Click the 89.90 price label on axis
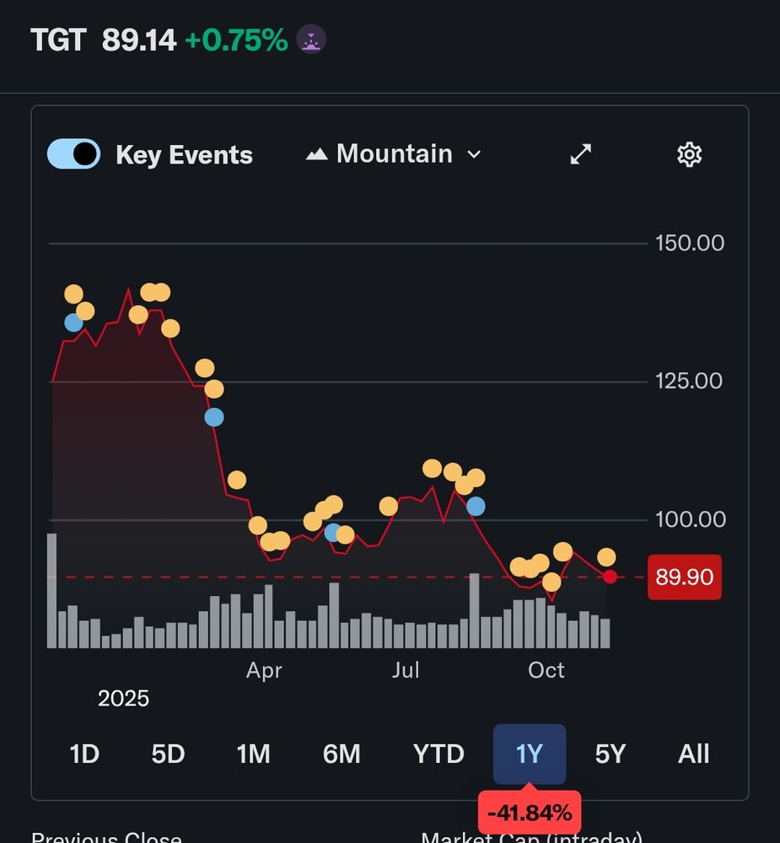 pos(685,577)
